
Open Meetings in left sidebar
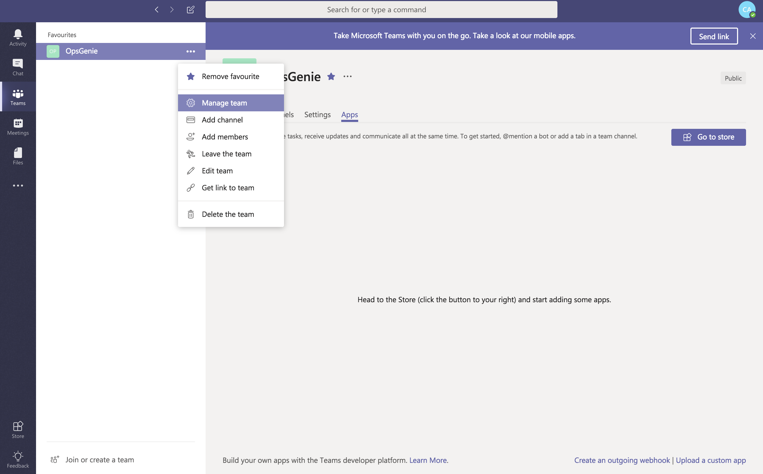18,126
